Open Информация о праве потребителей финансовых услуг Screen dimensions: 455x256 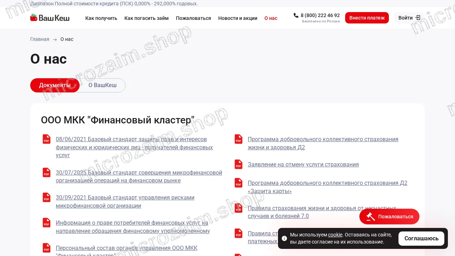(x=133, y=227)
